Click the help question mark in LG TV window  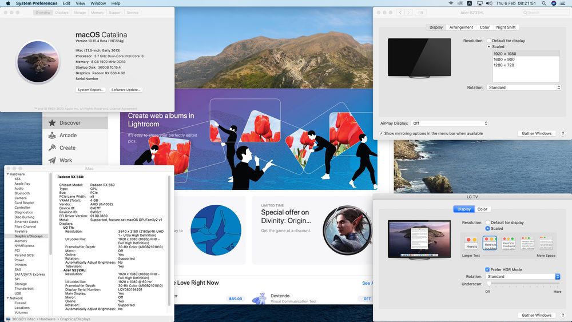tap(563, 315)
